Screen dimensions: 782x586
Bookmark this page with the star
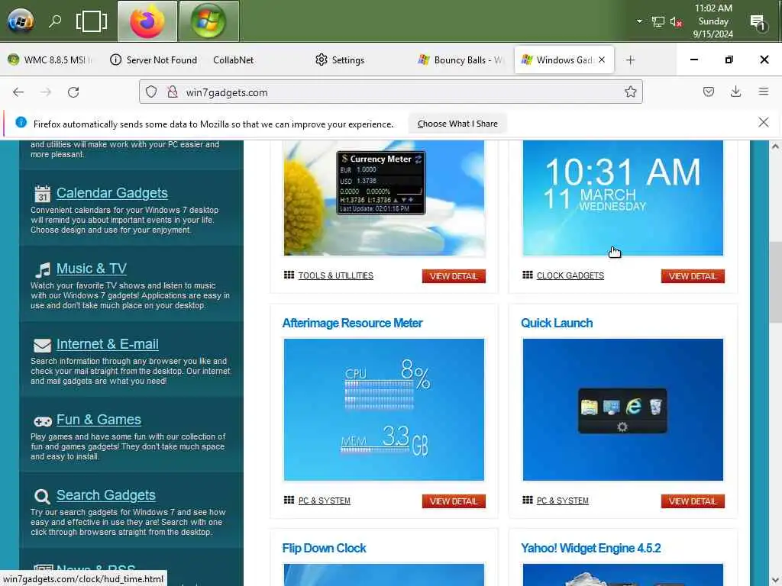pyautogui.click(x=630, y=92)
